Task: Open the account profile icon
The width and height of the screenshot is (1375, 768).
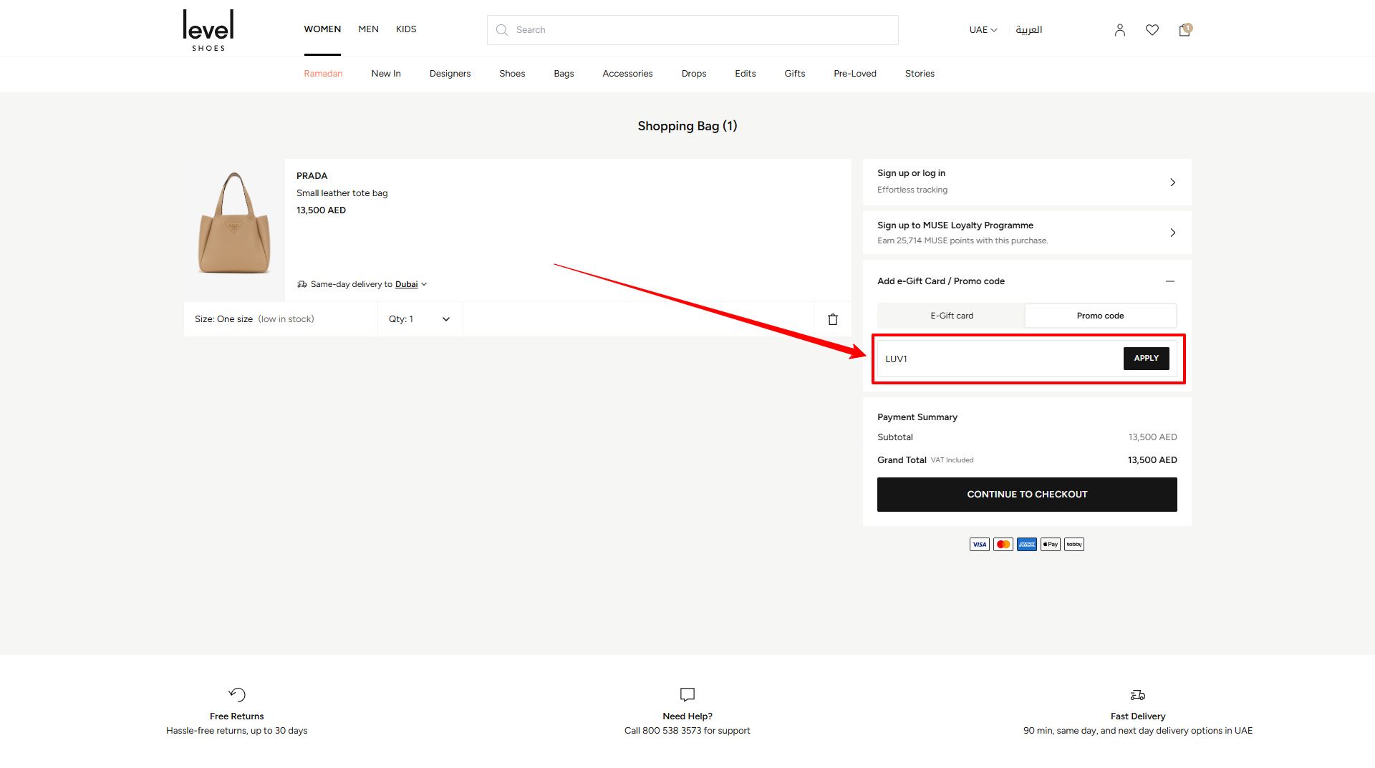Action: tap(1120, 30)
